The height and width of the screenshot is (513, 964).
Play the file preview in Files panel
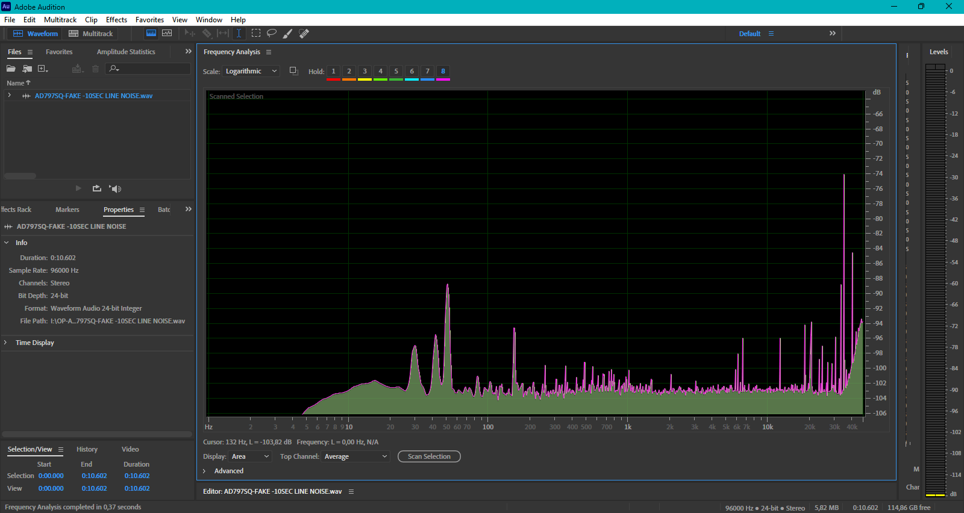(78, 188)
